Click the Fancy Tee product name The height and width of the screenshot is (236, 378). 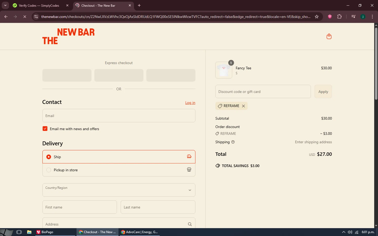coord(243,68)
